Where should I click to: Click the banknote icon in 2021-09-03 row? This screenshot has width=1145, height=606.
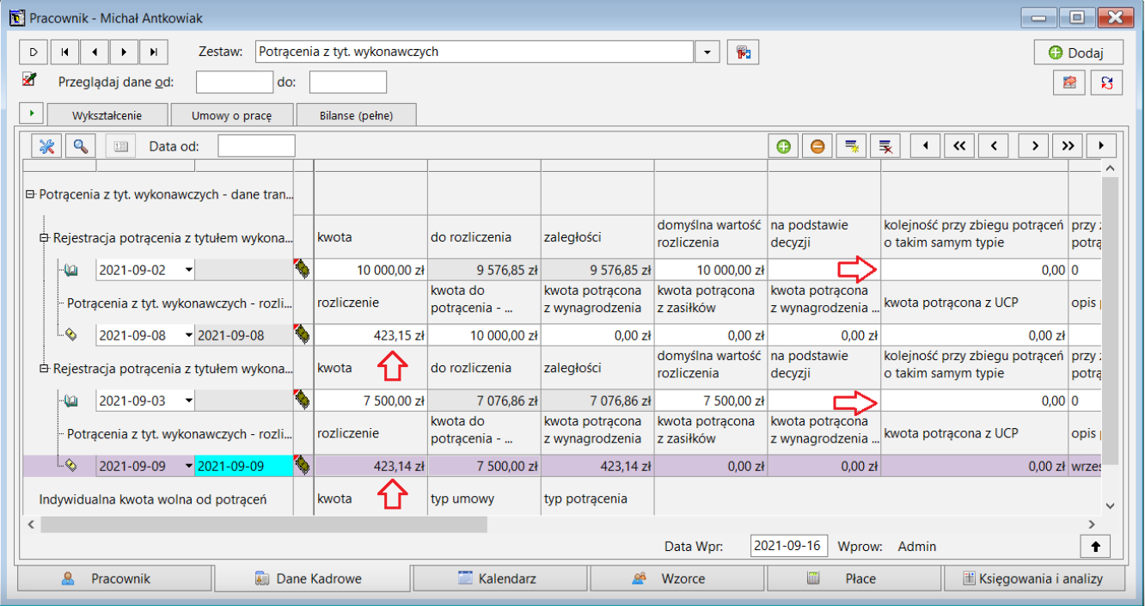pyautogui.click(x=303, y=401)
